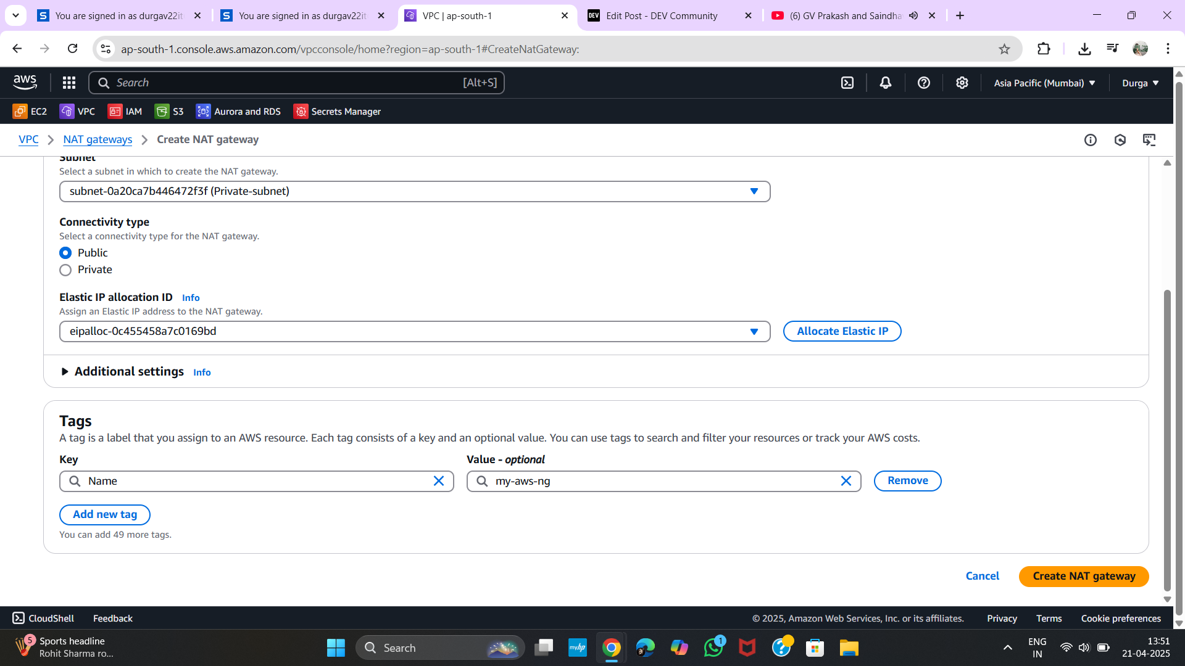Click the hexagon clock icon beside the info icon
Viewport: 1185px width, 666px height.
1120,140
